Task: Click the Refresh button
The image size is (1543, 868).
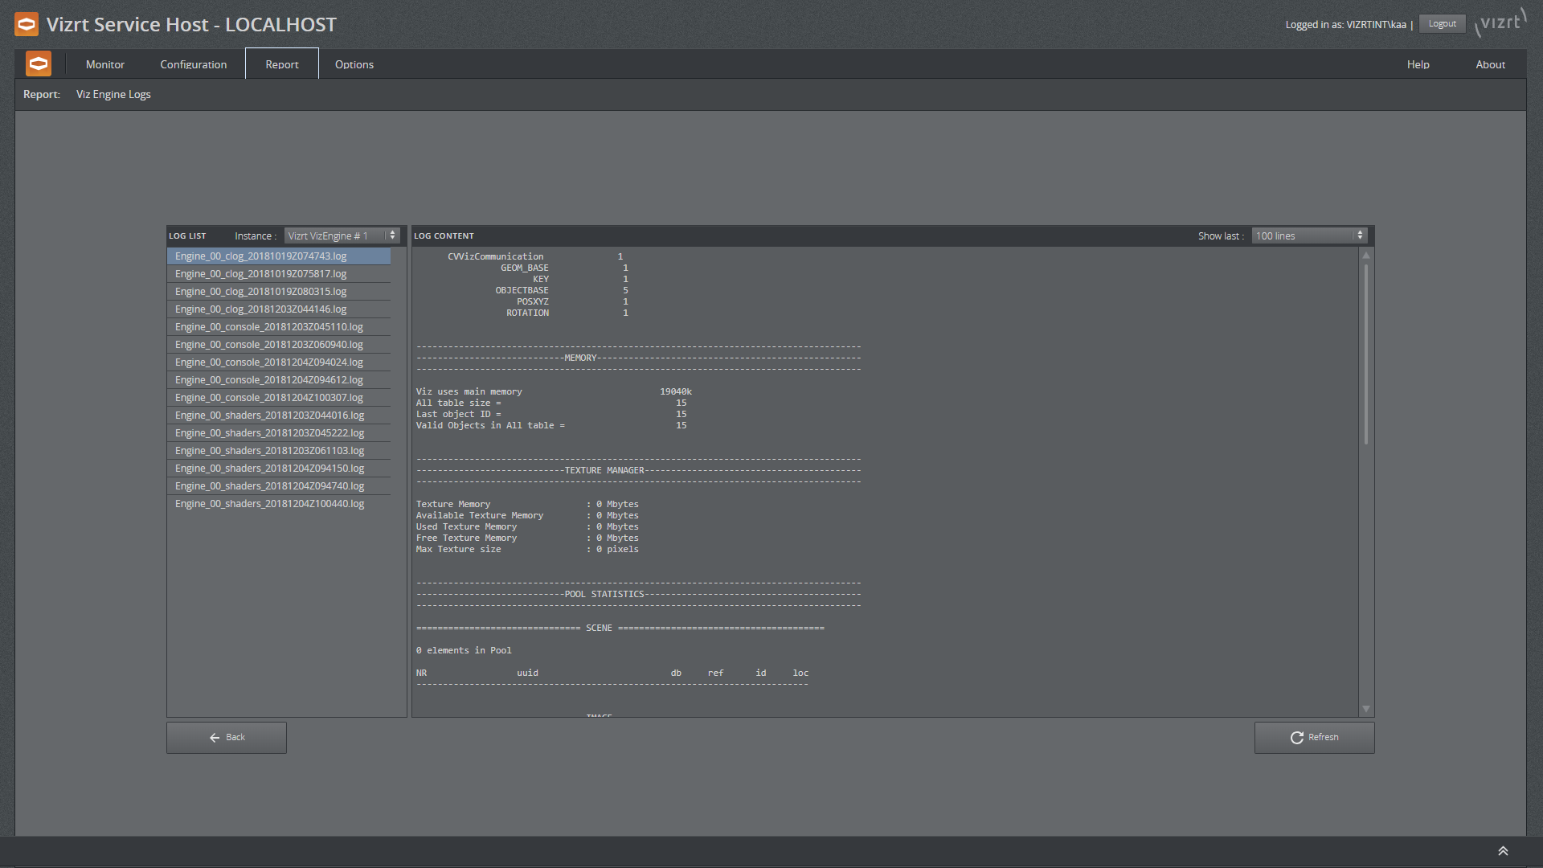Action: pos(1312,736)
